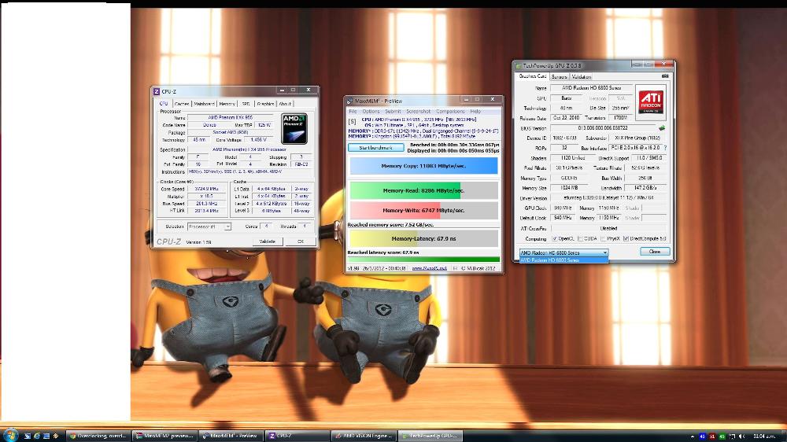Click the Bus Interface question mark icon
This screenshot has height=442, width=787.
(x=665, y=148)
